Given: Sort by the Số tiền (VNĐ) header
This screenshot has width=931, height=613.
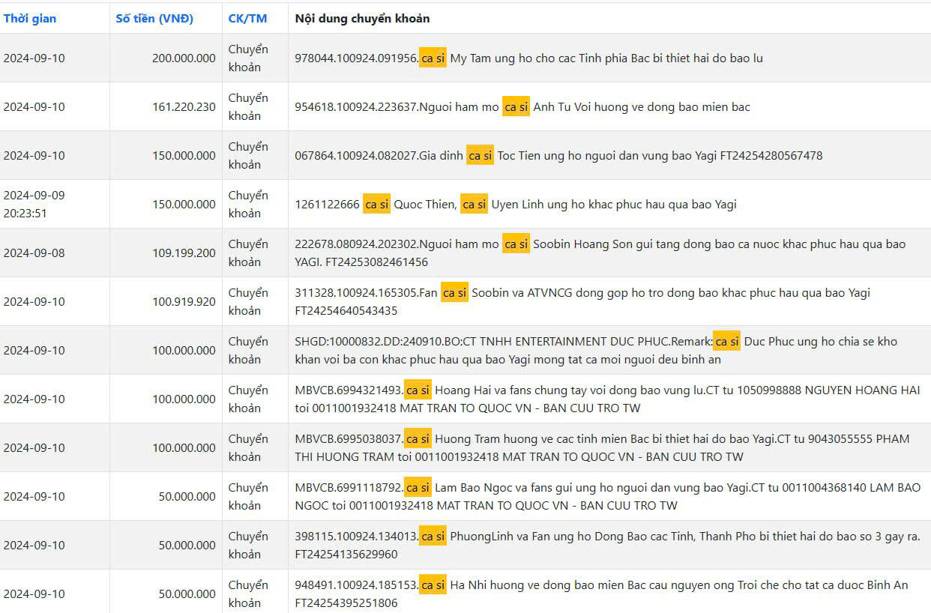Looking at the screenshot, I should pos(154,18).
